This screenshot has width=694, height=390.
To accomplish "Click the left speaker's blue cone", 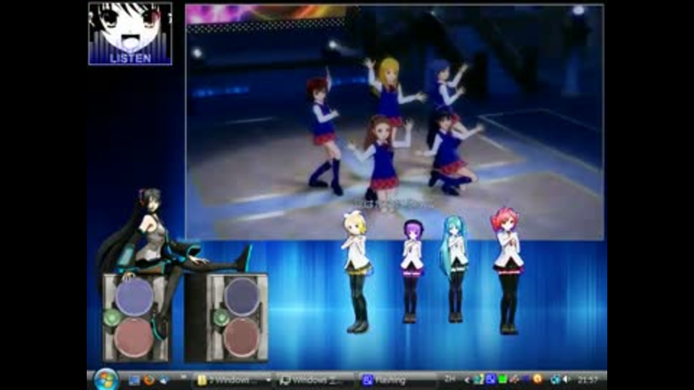I will tap(134, 296).
